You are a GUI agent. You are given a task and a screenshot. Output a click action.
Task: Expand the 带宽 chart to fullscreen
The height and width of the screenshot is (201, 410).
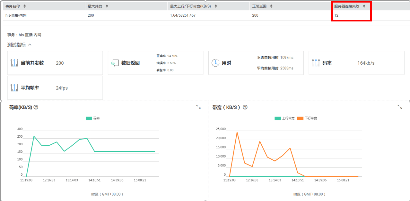[x=400, y=107]
